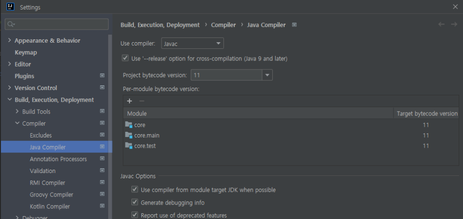This screenshot has width=463, height=219.
Task: Click the project-level icon beside Kotlin Compiler
Action: click(x=102, y=206)
